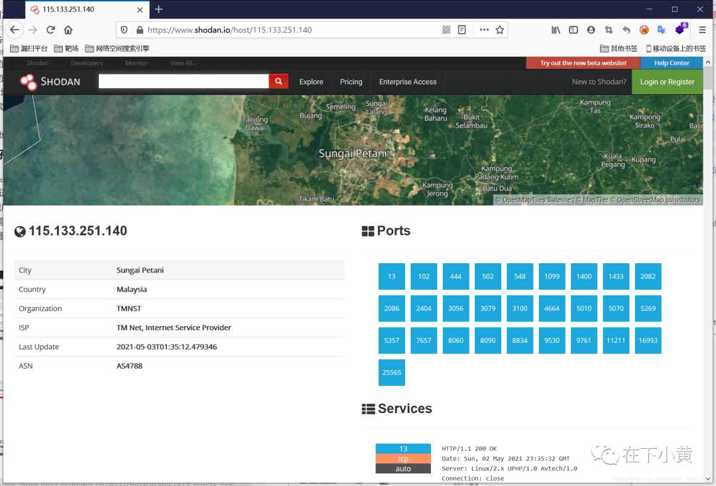Jump to port 5357 service
Screen dimensions: 716x486
point(392,340)
